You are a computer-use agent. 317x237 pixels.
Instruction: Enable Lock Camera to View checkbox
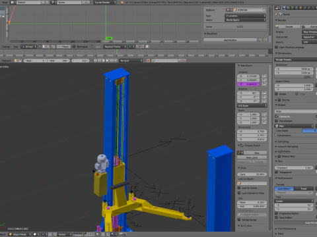click(239, 193)
